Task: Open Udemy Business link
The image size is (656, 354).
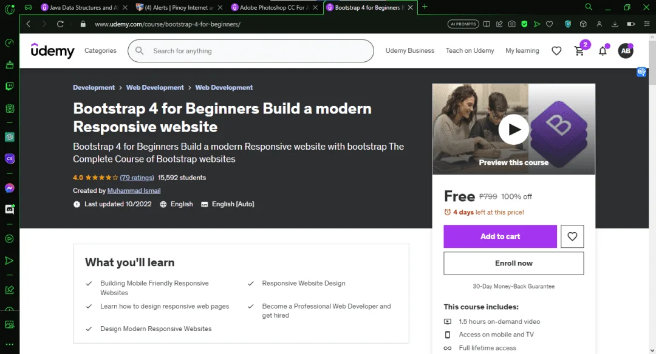Action: 409,50
